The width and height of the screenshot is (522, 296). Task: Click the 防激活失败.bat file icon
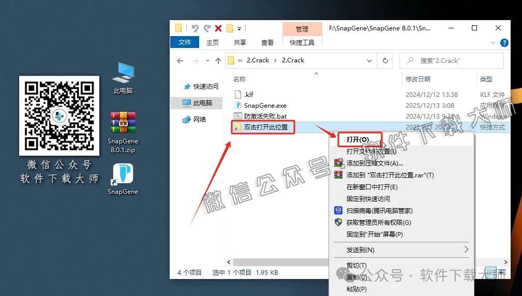pos(237,117)
